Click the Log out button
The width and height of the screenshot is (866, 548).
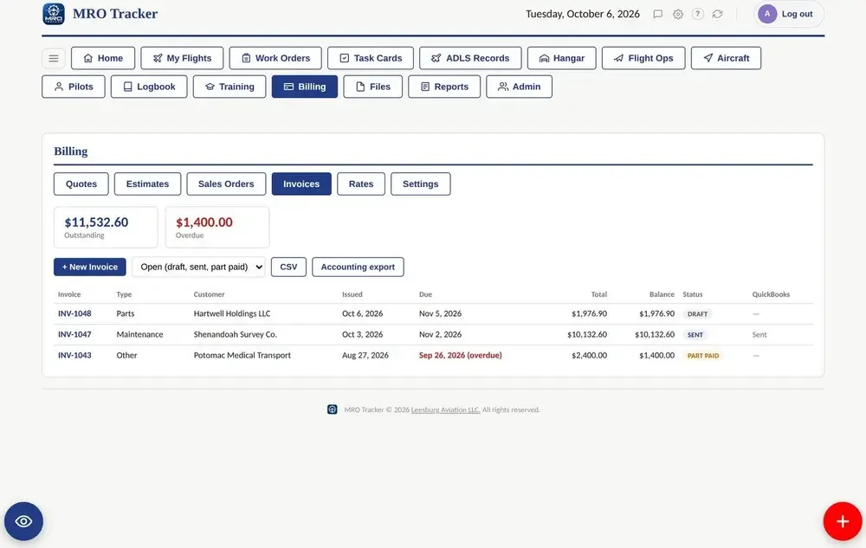(797, 14)
